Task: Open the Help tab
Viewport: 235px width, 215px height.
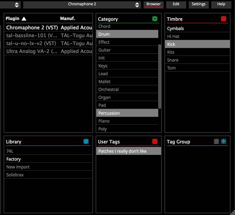Action: tap(221, 4)
